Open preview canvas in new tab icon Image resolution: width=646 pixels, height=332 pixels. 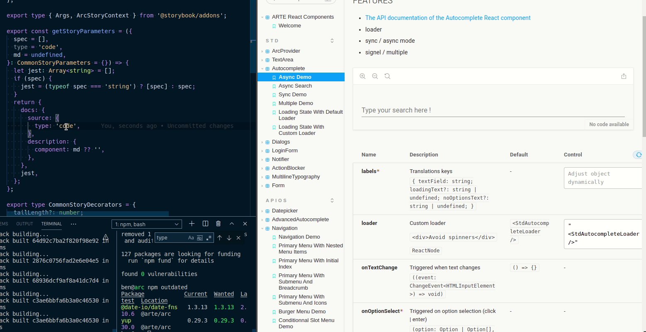(624, 76)
